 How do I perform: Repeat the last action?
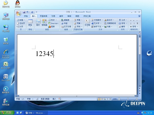(32, 12)
